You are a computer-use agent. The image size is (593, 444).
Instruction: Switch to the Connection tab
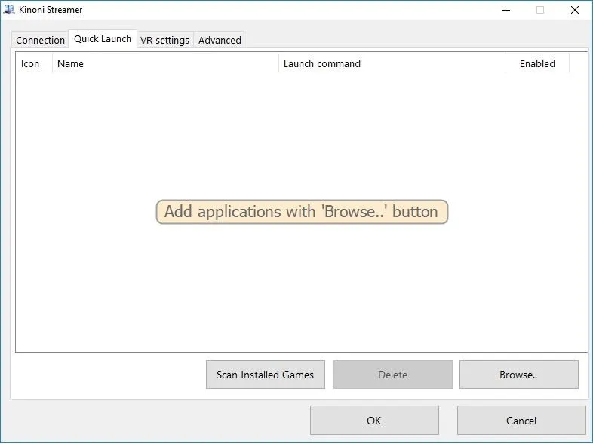coord(40,40)
